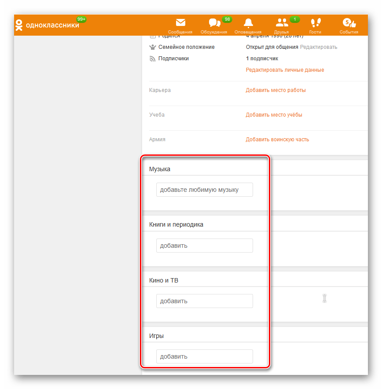This screenshot has height=389, width=382.
Task: Click the friends badge showing 1
Action: pos(295,19)
